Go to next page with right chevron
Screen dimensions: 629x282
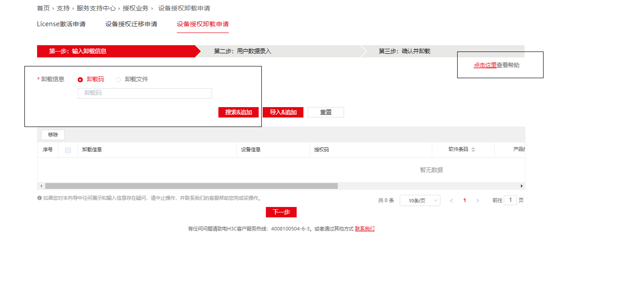click(x=478, y=201)
